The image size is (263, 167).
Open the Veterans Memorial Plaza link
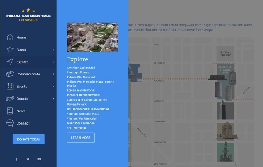coord(83,113)
